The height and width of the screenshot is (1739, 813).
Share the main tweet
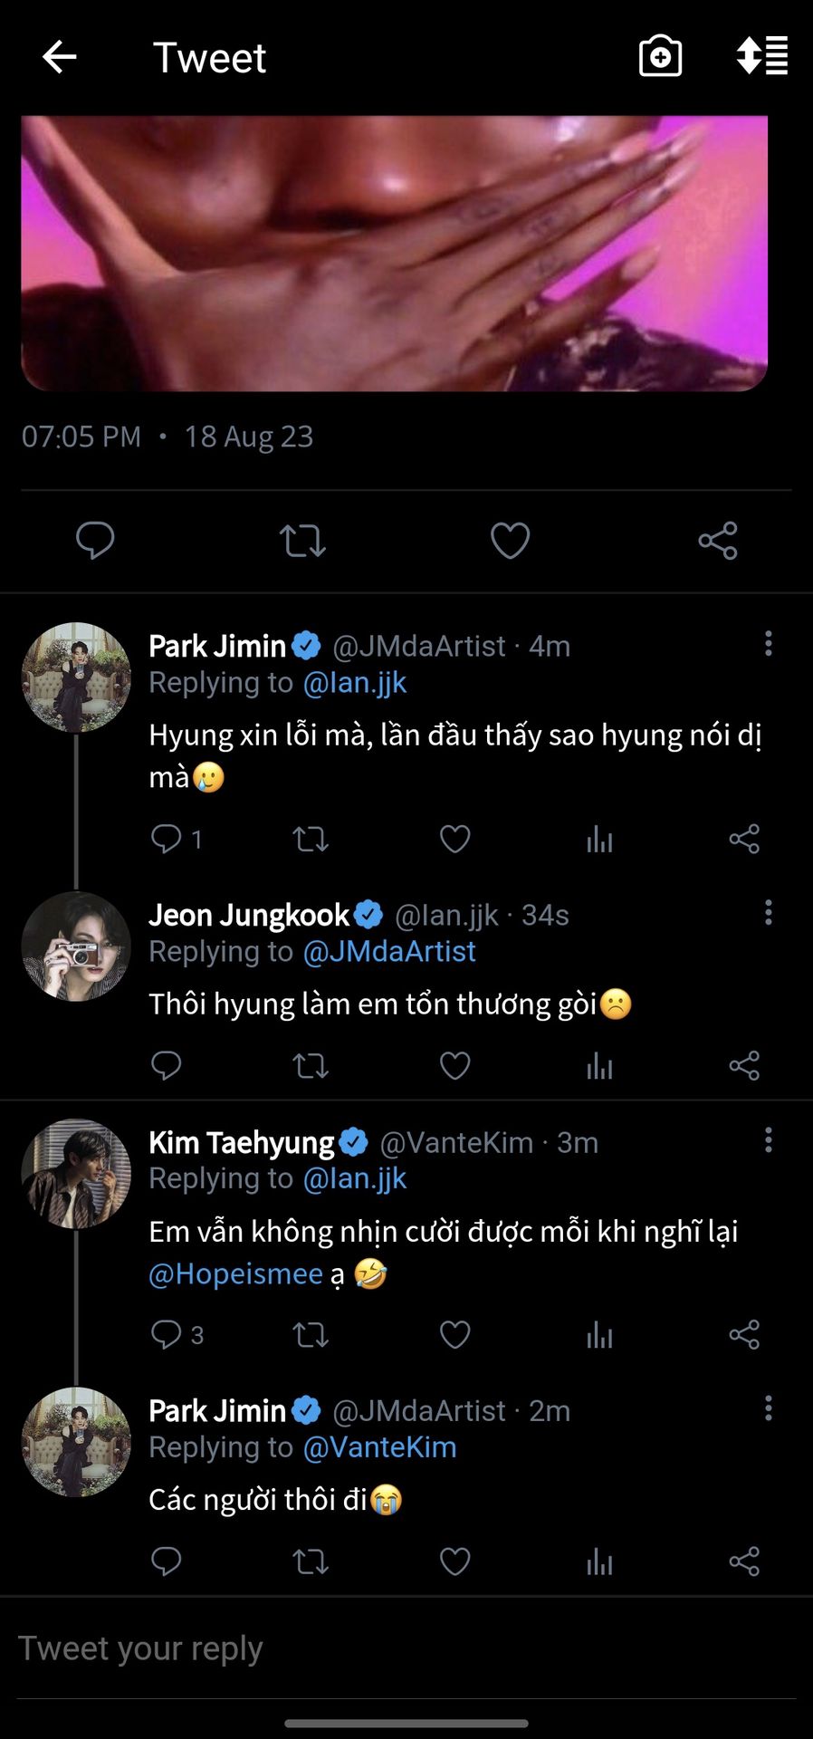pyautogui.click(x=718, y=541)
